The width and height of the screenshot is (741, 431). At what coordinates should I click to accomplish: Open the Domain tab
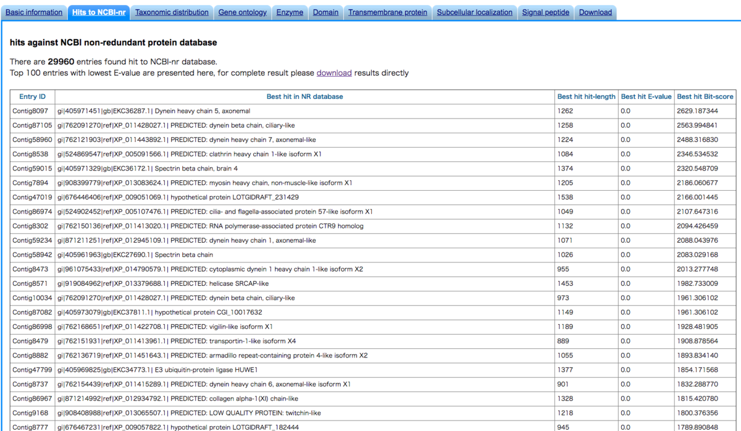pyautogui.click(x=325, y=12)
